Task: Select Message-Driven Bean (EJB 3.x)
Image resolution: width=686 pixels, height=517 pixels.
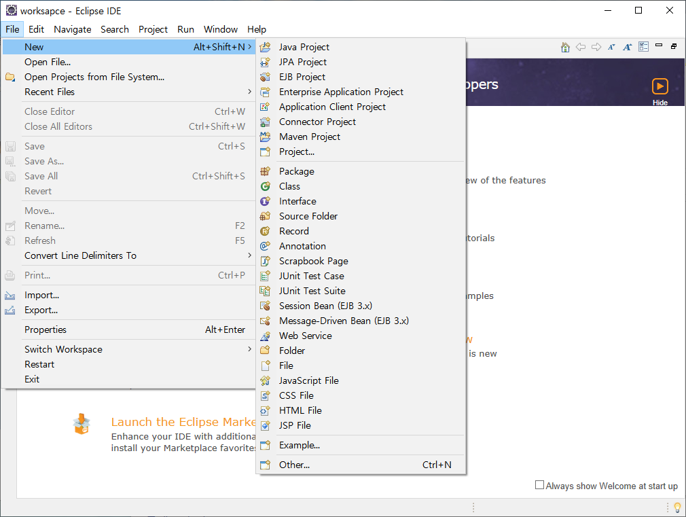Action: pos(361,321)
